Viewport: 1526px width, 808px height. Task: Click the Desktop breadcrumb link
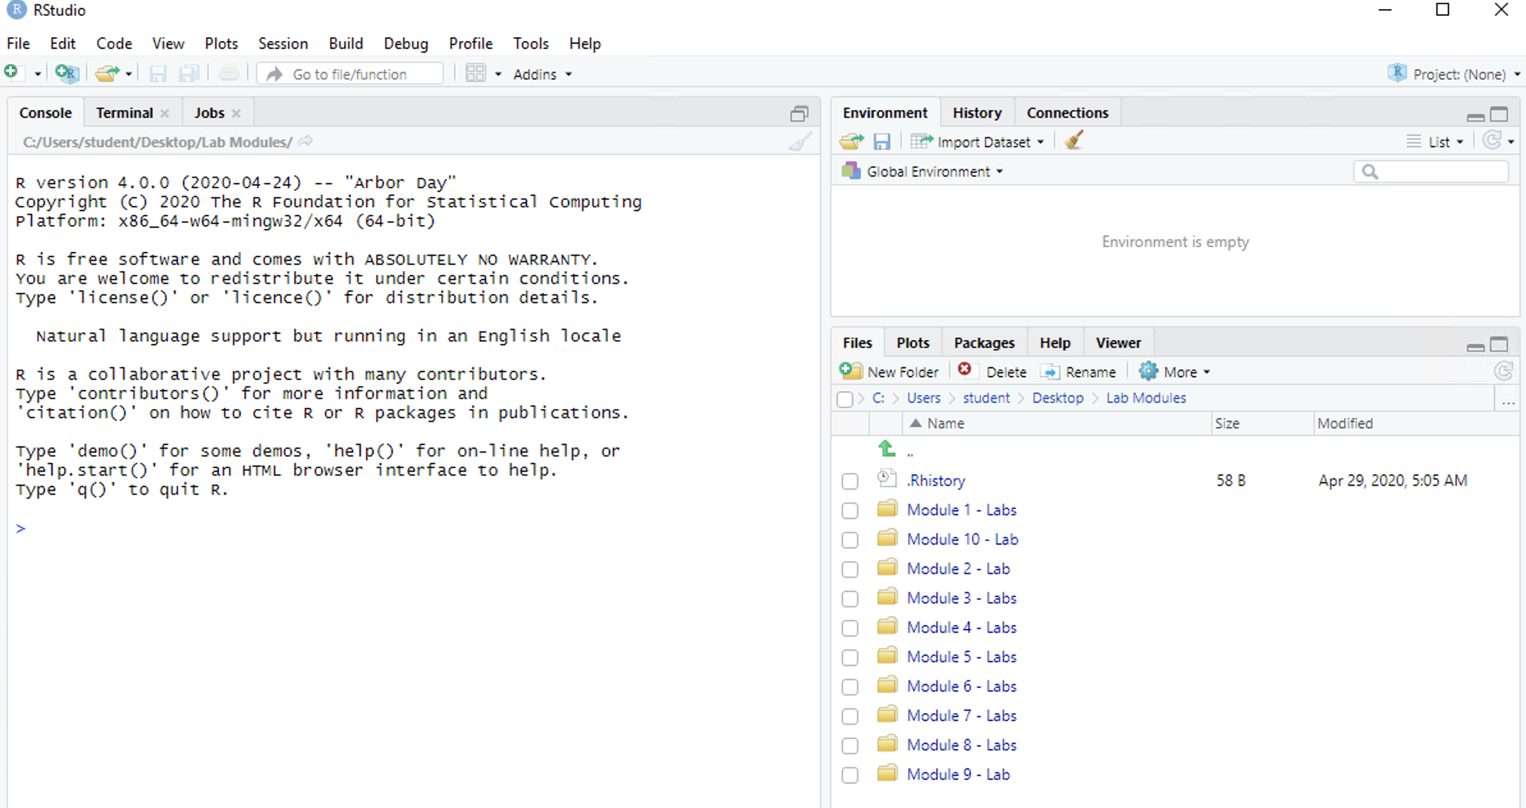click(x=1057, y=398)
